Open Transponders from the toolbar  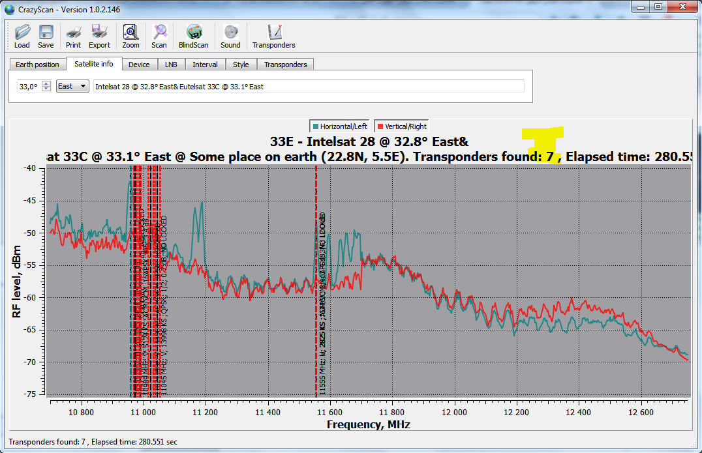(x=274, y=32)
